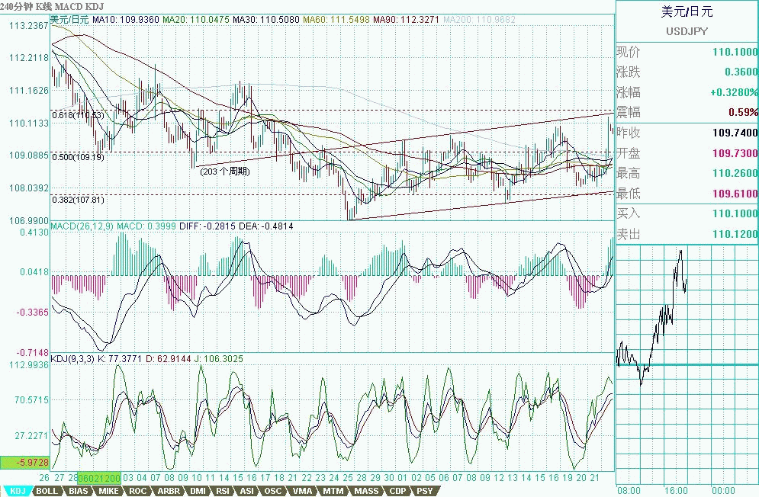The width and height of the screenshot is (759, 497).
Task: Select the faded MA200: 110.9682 legend label
Action: (479, 20)
